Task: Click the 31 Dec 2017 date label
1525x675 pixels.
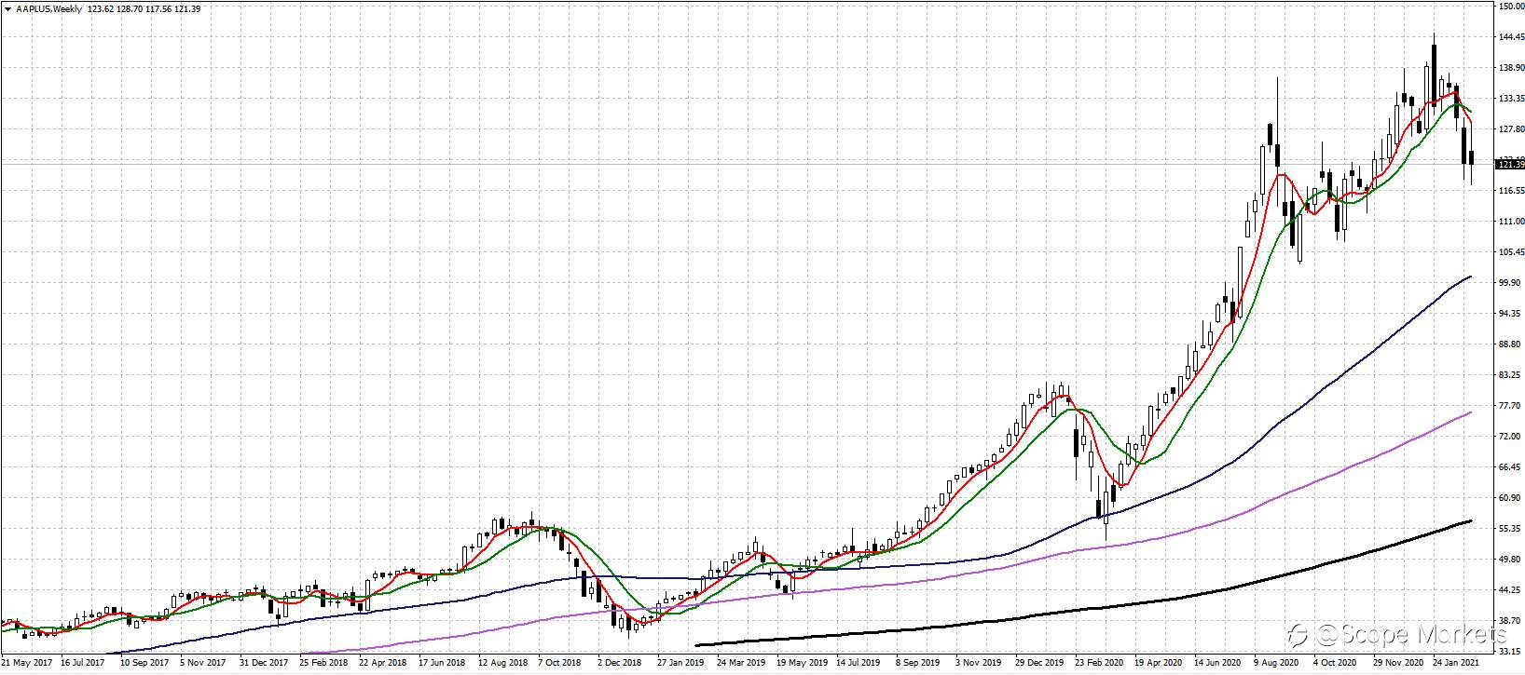Action: [264, 664]
